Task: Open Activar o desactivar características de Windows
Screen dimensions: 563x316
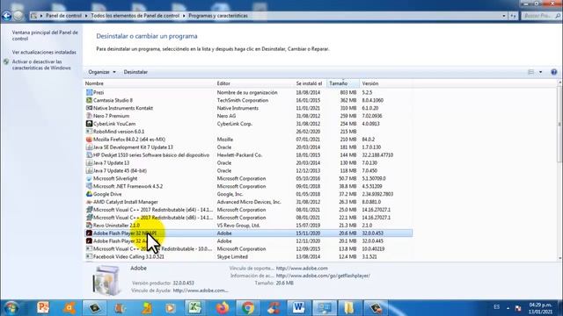Action: click(x=41, y=65)
